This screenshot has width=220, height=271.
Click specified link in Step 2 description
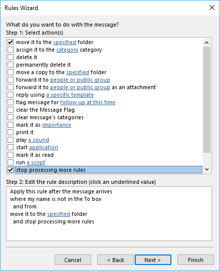tap(59, 214)
